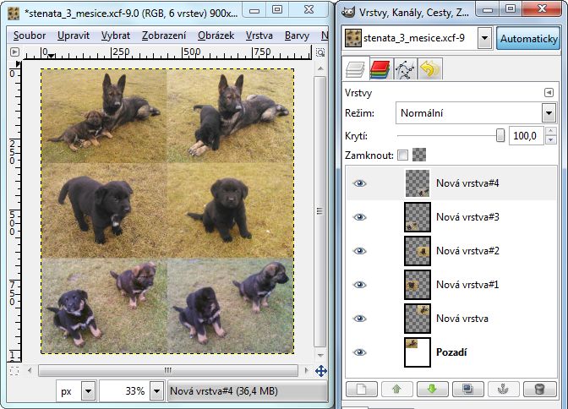Hide the Nová vrstva#1 layer
Screen dimensions: 568x409
click(x=360, y=285)
